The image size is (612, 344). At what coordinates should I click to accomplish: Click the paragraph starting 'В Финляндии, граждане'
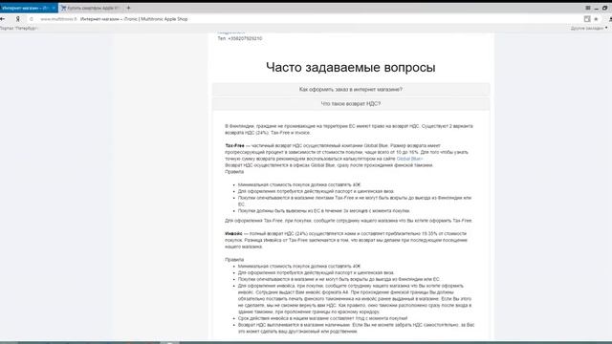349,130
